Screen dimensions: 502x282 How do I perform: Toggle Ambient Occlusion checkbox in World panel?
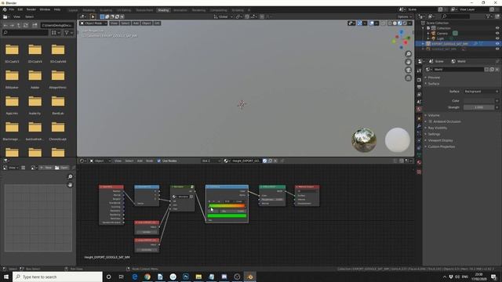pyautogui.click(x=431, y=121)
